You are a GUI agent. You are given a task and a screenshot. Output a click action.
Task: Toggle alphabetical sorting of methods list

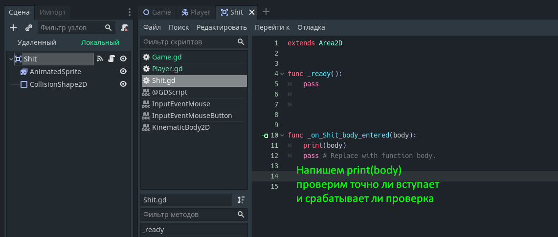click(x=241, y=199)
